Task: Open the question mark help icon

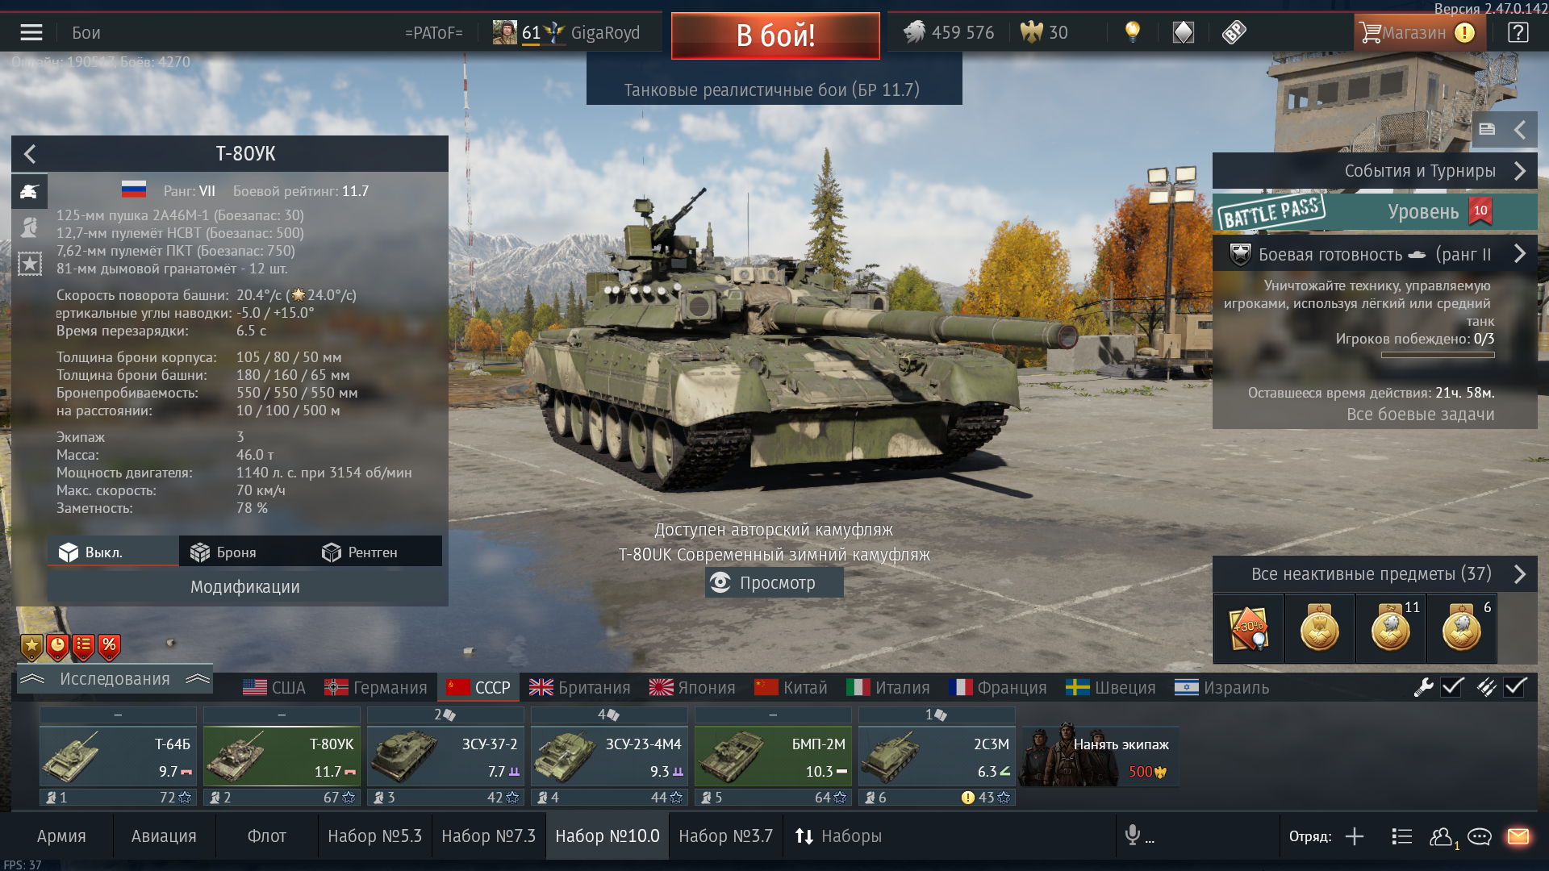Action: pos(1518,32)
